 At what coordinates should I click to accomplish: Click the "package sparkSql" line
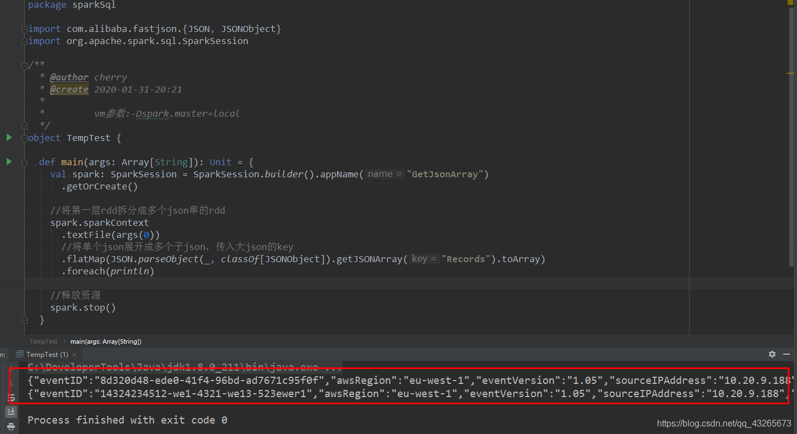(72, 5)
